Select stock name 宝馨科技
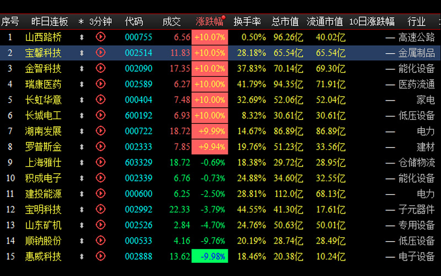Image resolution: width=441 pixels, height=276 pixels. point(44,53)
